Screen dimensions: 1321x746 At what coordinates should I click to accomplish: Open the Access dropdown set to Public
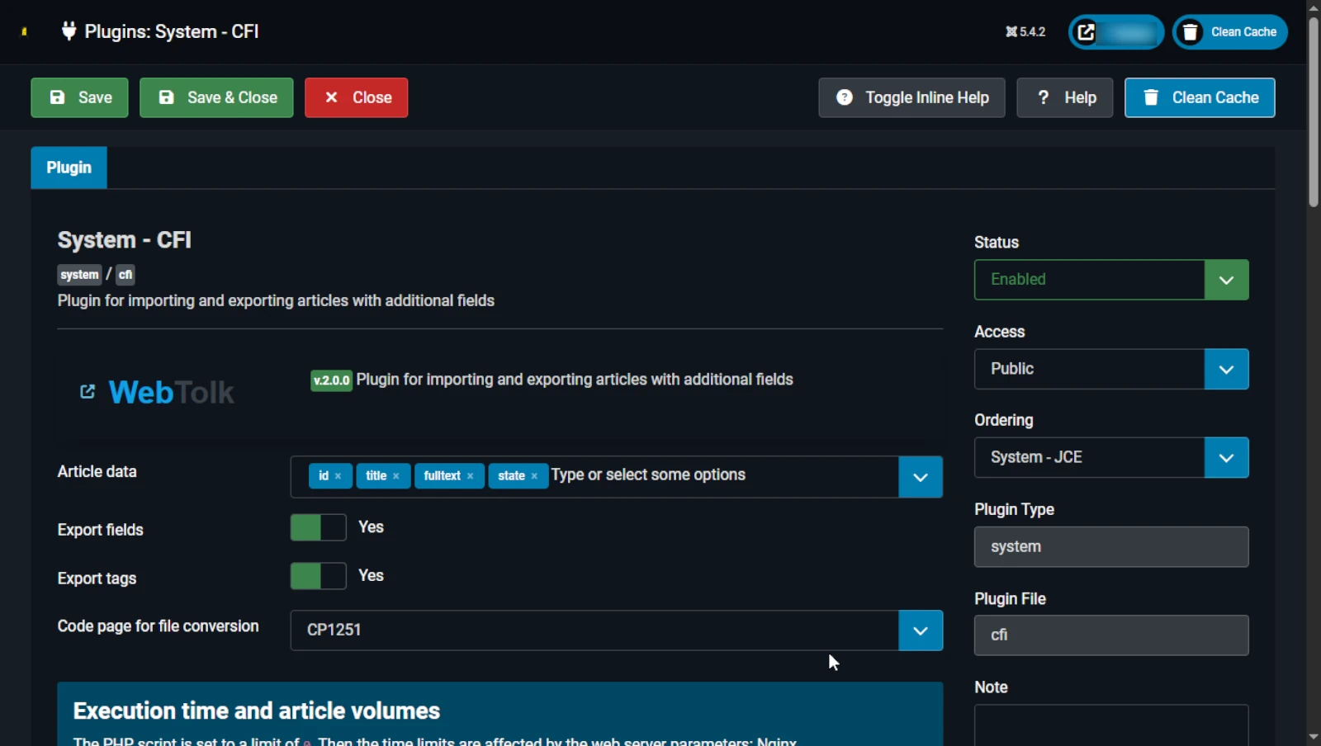click(1226, 370)
